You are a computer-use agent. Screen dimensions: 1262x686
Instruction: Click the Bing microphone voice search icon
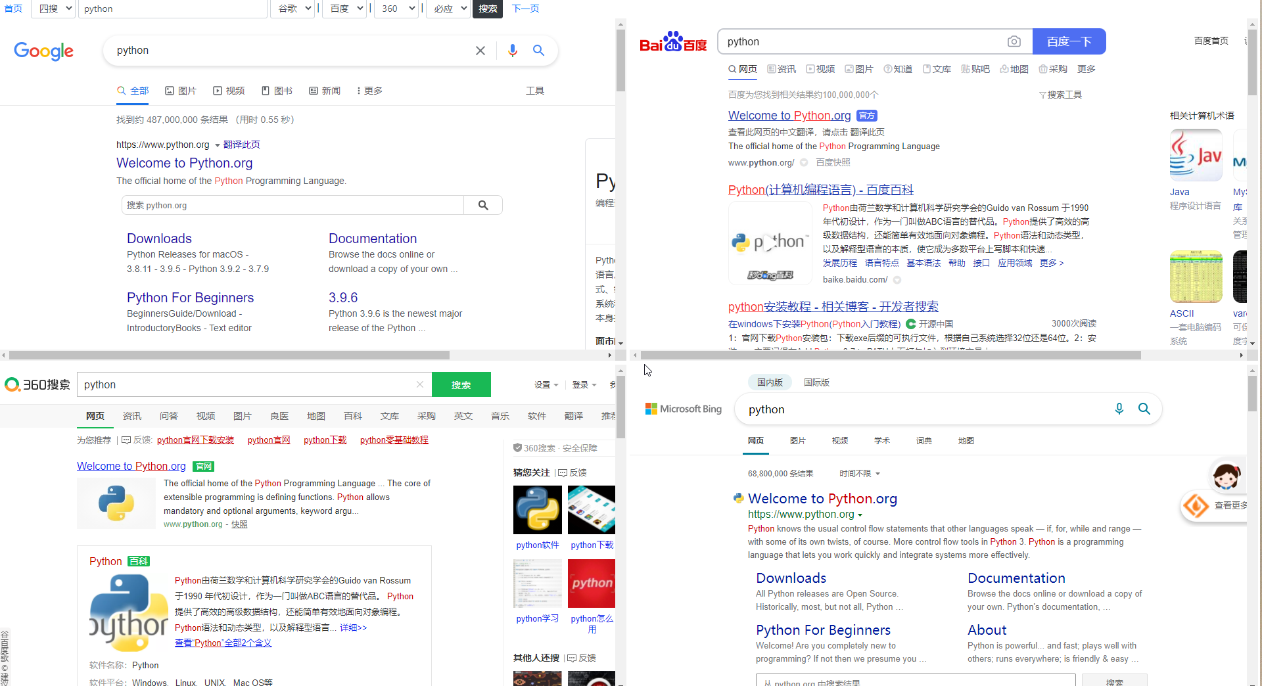[x=1119, y=409]
